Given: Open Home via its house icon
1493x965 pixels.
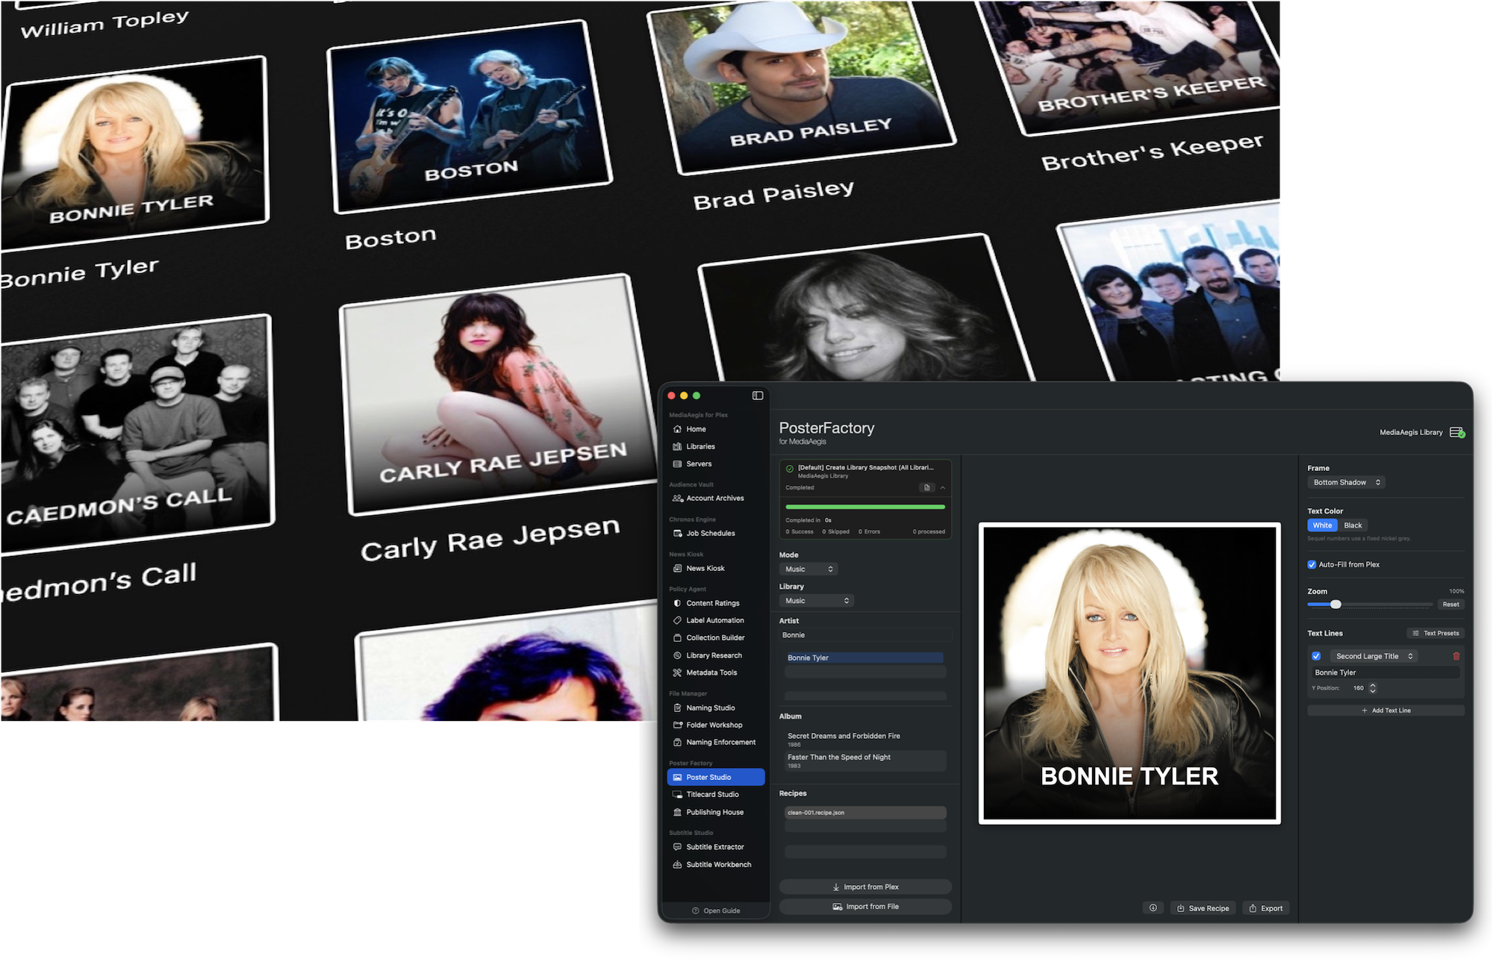Looking at the screenshot, I should click(677, 429).
